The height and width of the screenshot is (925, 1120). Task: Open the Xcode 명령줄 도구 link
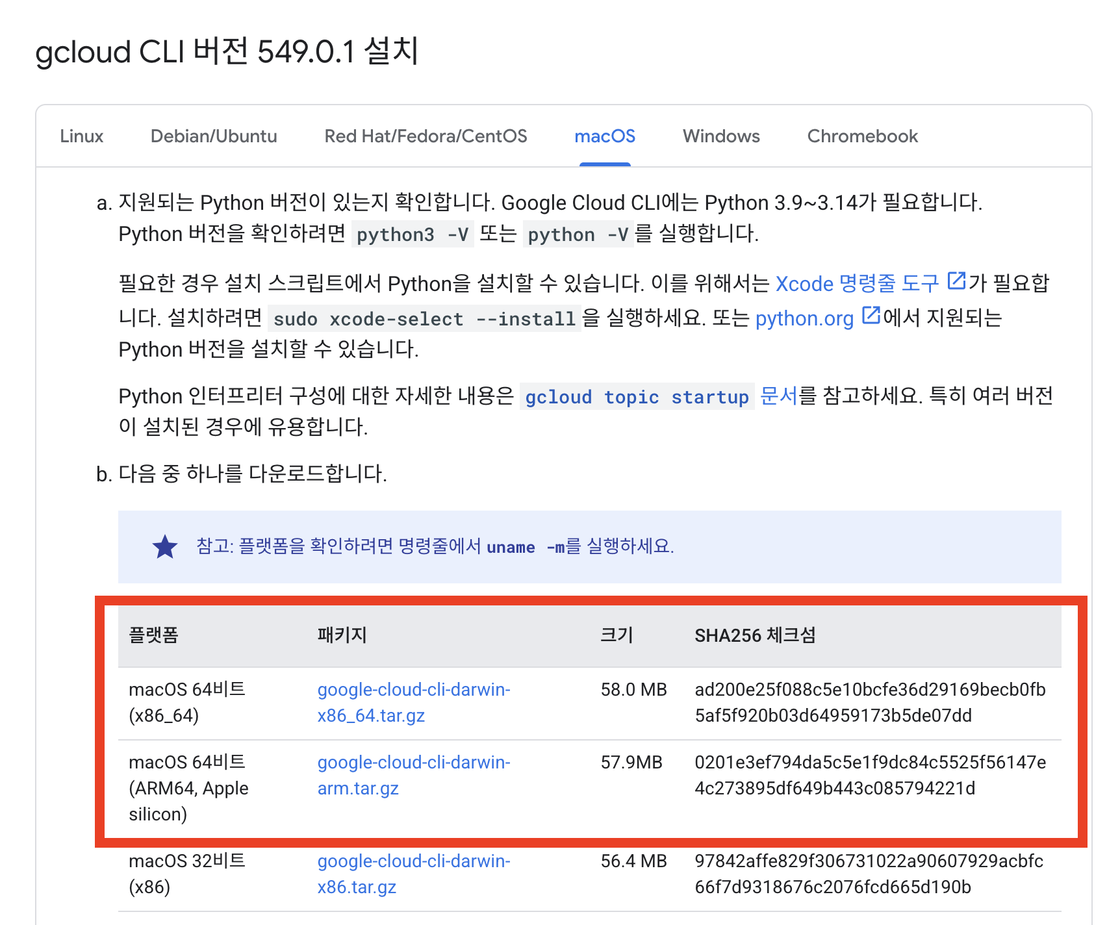pyautogui.click(x=857, y=283)
